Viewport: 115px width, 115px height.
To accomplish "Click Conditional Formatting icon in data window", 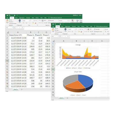I will tap(73, 21).
